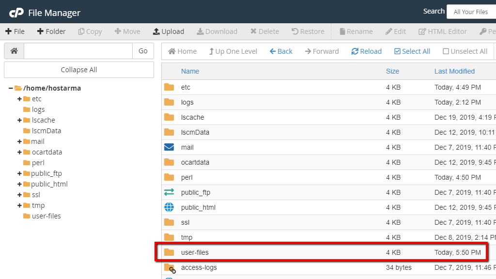Expand the ocartdata folder in tree
The image size is (496, 279).
tap(19, 152)
